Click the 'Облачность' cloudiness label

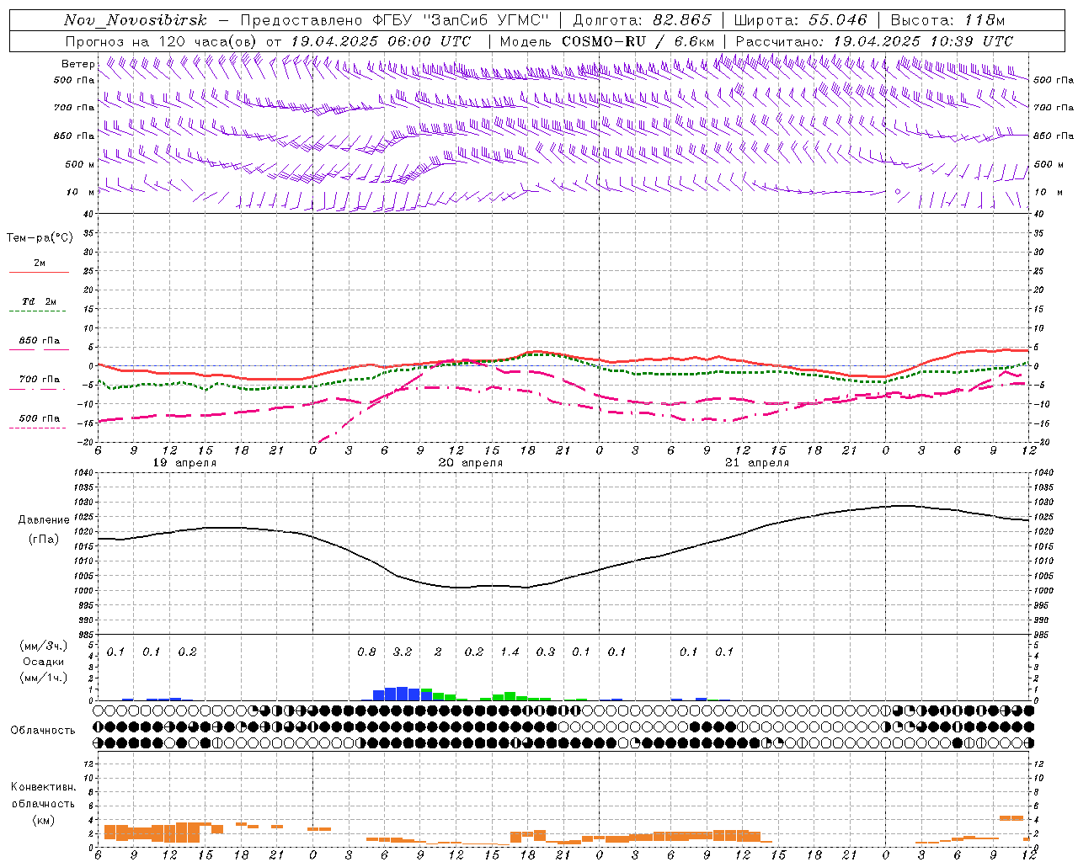click(43, 731)
